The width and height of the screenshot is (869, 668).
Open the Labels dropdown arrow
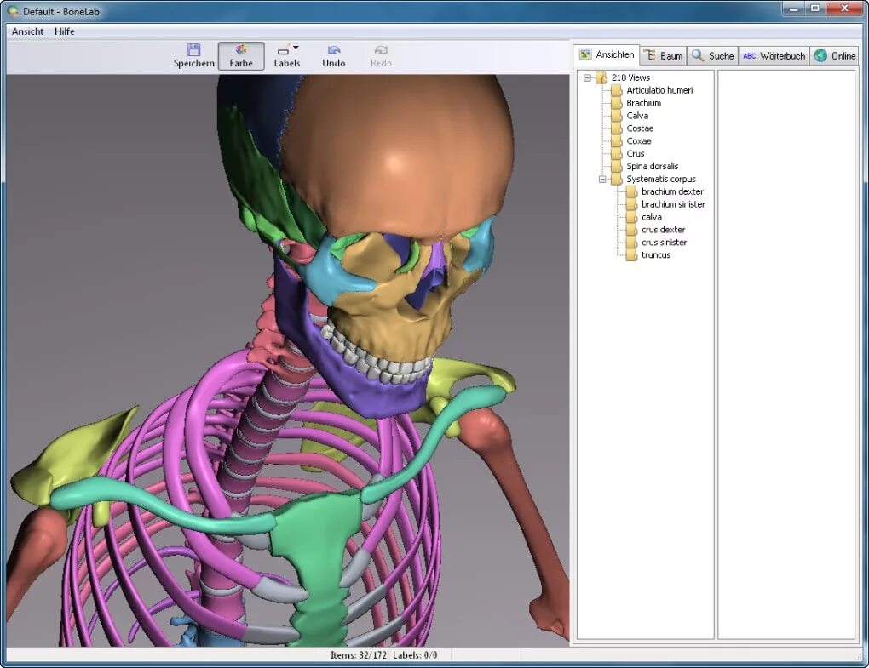(x=296, y=48)
